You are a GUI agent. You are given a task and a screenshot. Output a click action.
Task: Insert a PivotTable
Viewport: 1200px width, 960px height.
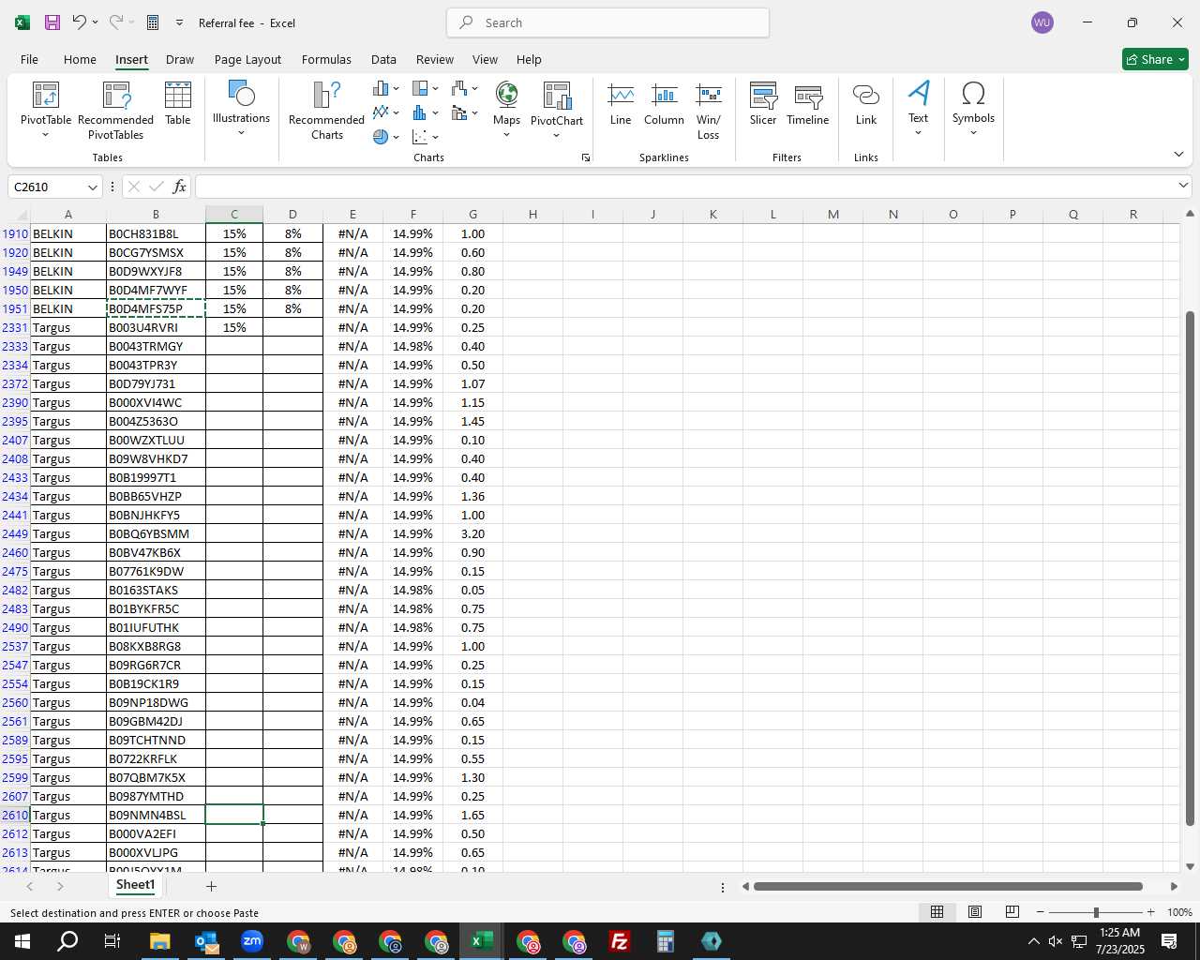(x=46, y=111)
